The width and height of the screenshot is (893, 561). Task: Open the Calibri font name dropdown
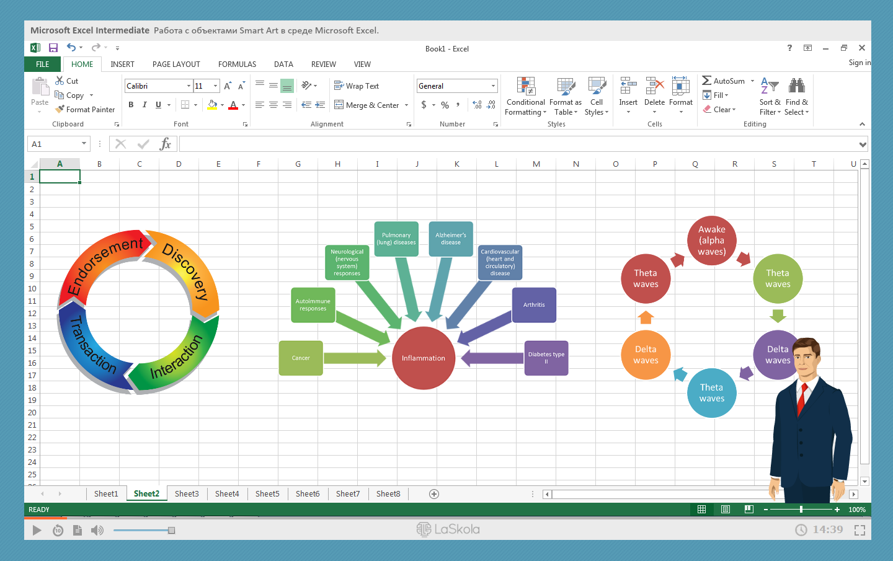point(189,86)
